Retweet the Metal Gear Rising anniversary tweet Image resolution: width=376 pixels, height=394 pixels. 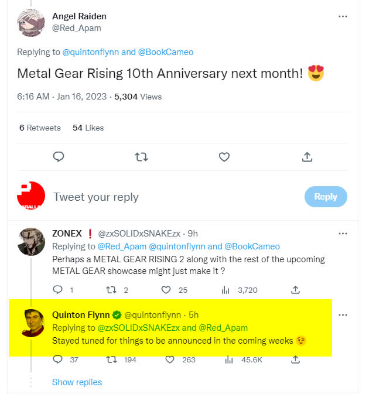pyautogui.click(x=141, y=157)
